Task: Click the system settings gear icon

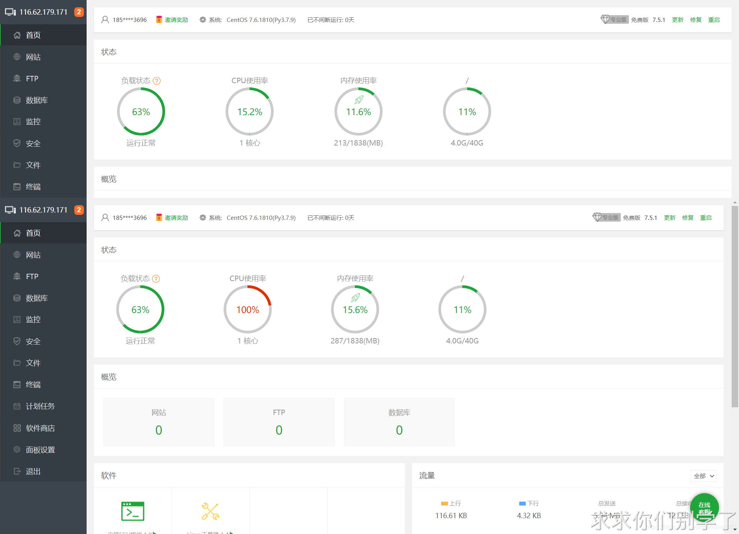Action: tap(202, 218)
